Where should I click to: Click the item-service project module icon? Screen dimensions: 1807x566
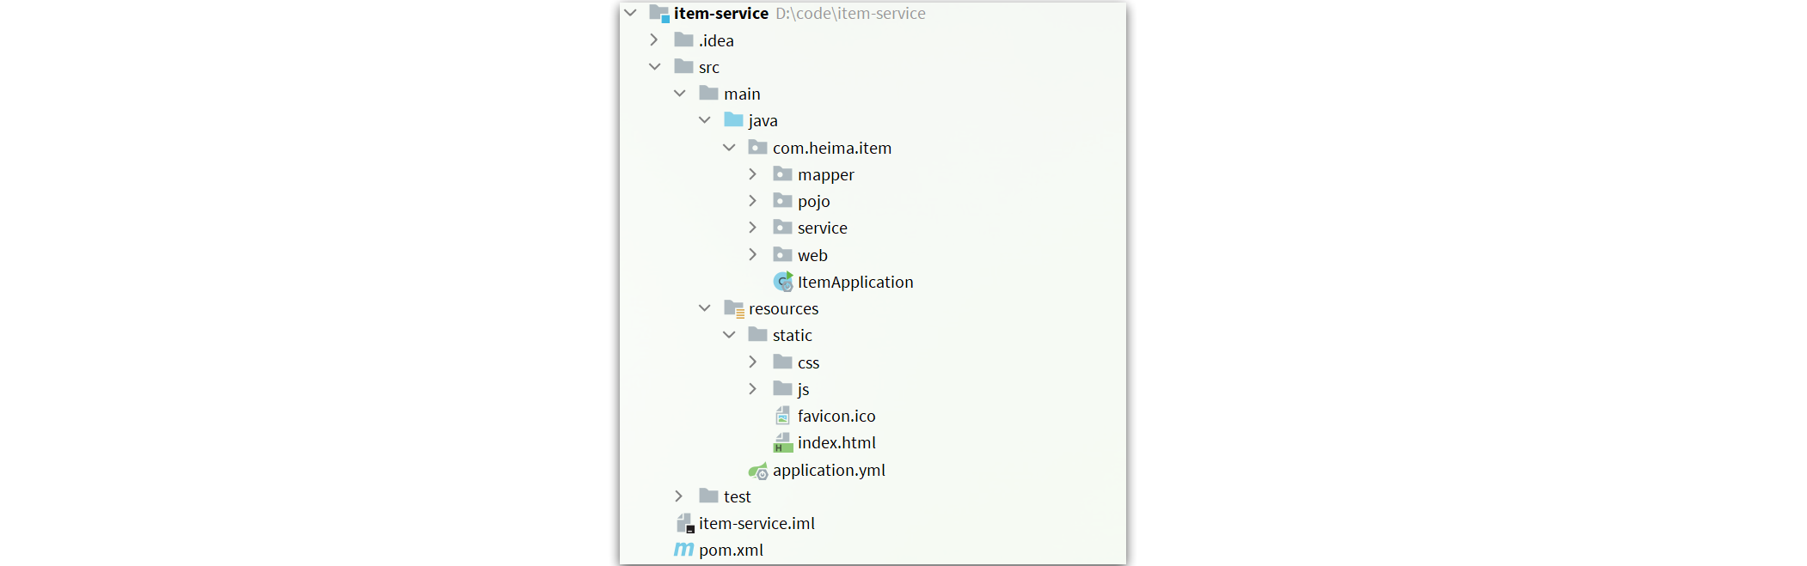(x=659, y=14)
